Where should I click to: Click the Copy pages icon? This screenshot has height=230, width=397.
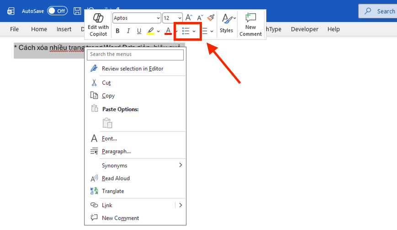[x=94, y=96]
